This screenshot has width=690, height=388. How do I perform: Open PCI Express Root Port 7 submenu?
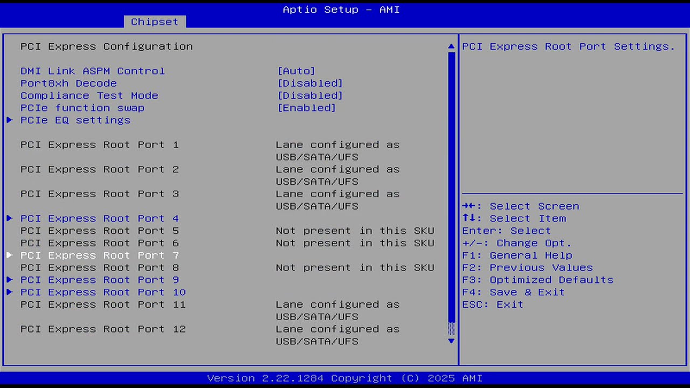click(100, 255)
